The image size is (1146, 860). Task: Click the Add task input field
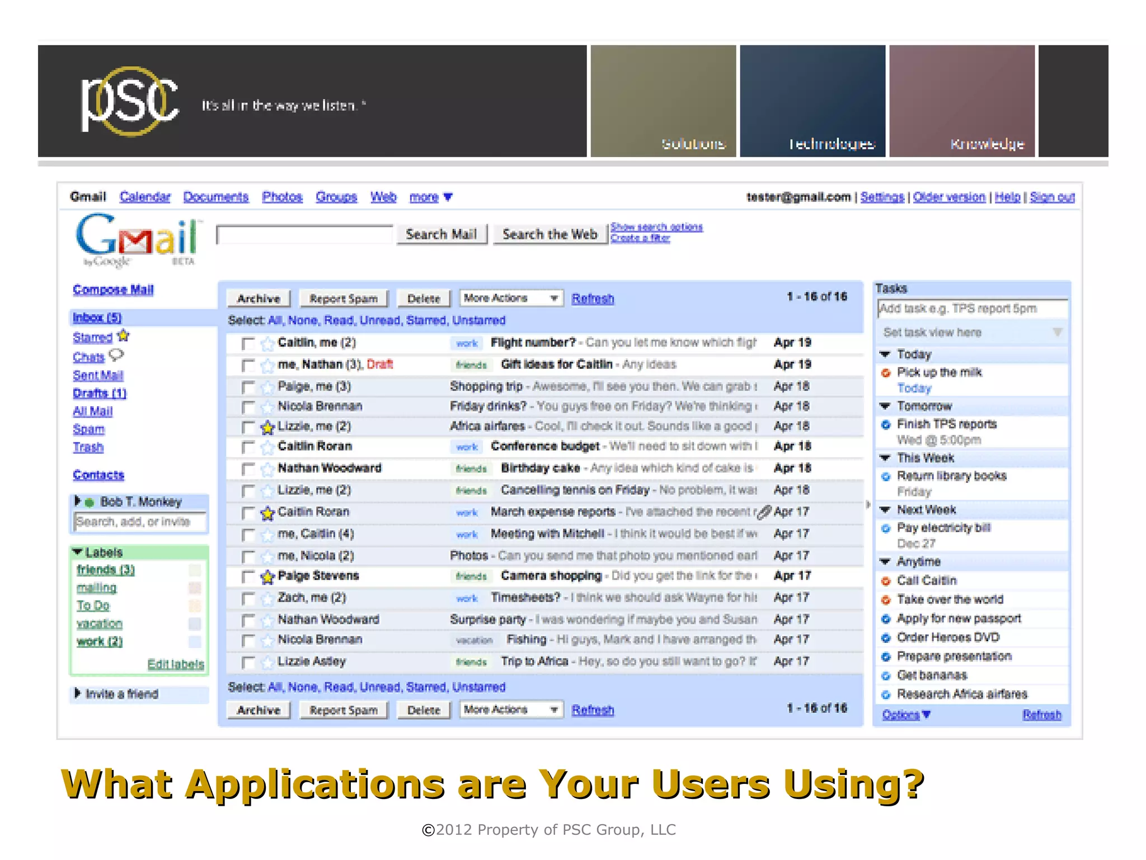[x=973, y=309]
